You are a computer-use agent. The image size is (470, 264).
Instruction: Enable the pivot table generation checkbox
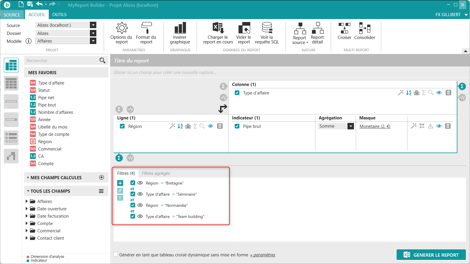pos(116,255)
